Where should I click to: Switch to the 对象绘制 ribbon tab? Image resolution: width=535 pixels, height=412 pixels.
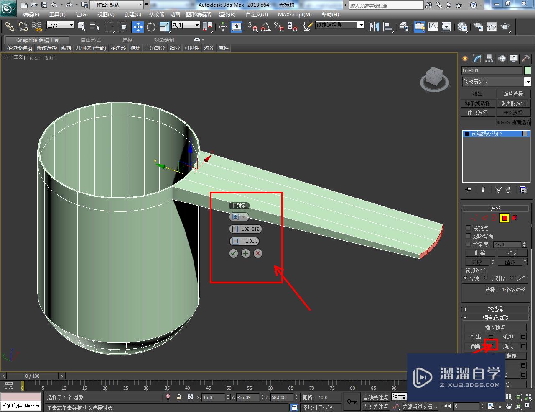tap(164, 40)
